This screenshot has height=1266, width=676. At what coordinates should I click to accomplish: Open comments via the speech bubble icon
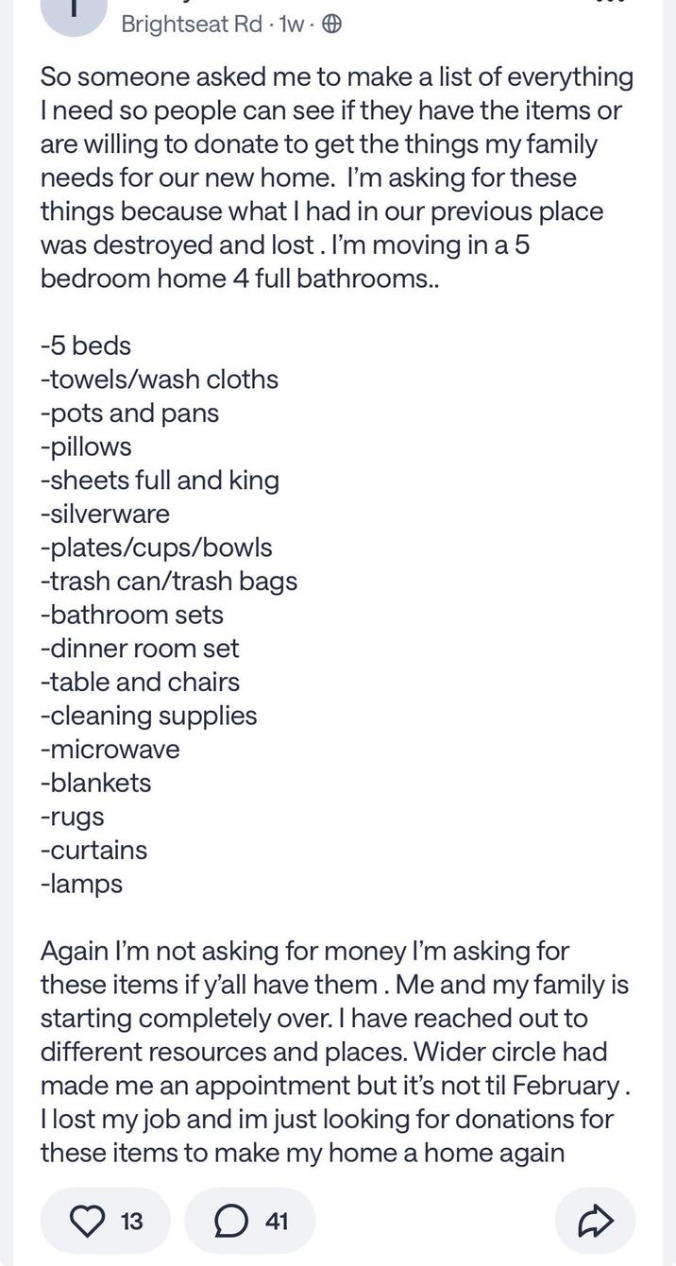229,1221
